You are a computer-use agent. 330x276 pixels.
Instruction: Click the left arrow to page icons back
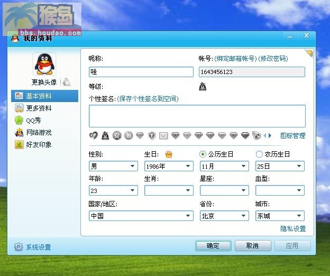point(265,136)
